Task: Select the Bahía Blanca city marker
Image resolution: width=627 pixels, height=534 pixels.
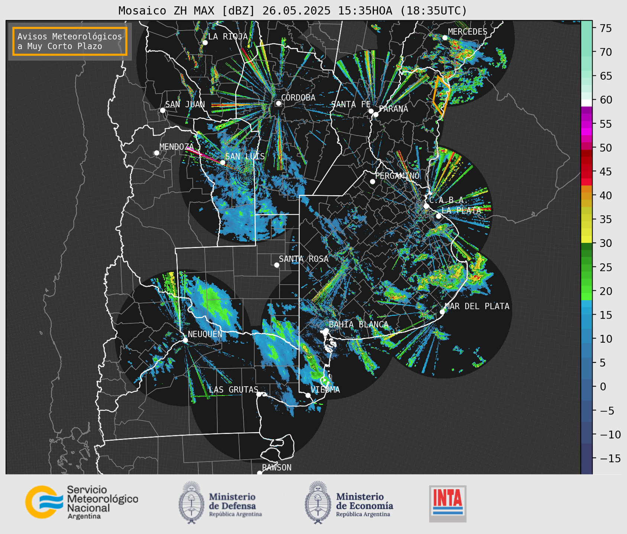Action: [x=326, y=331]
